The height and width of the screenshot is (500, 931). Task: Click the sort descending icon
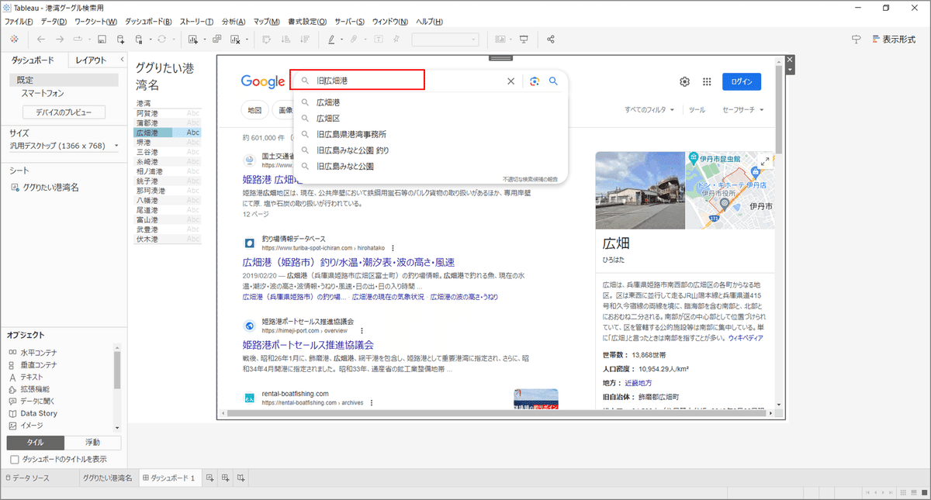[304, 39]
